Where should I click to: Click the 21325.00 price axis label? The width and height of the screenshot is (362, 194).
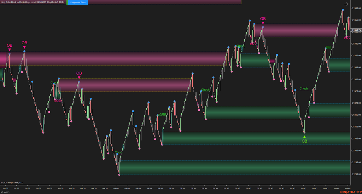click(356, 91)
